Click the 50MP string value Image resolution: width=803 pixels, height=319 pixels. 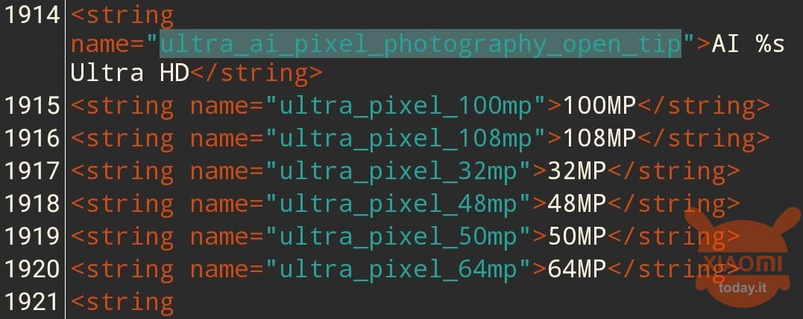click(x=576, y=236)
